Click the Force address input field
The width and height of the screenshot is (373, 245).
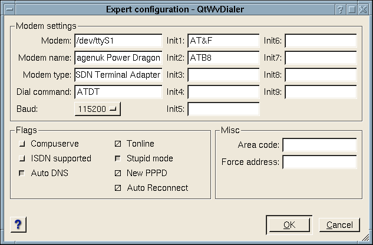(x=319, y=162)
